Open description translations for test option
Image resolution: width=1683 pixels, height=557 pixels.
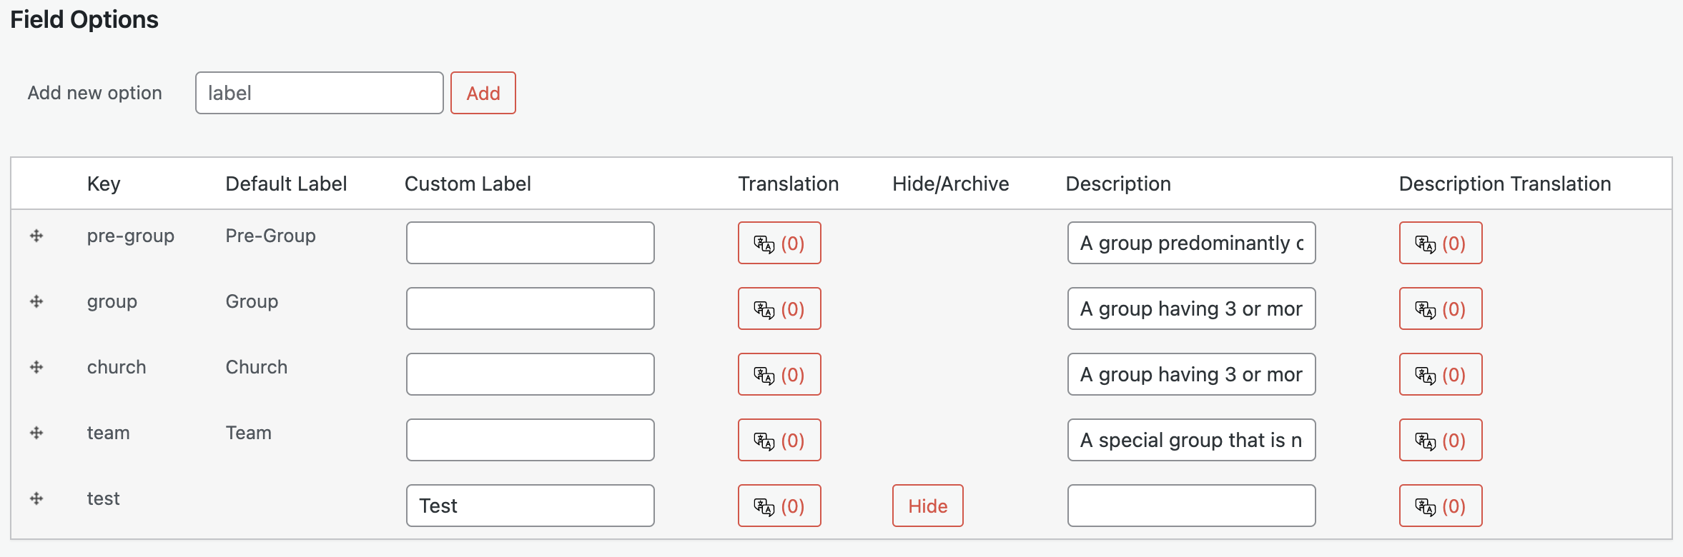1440,506
